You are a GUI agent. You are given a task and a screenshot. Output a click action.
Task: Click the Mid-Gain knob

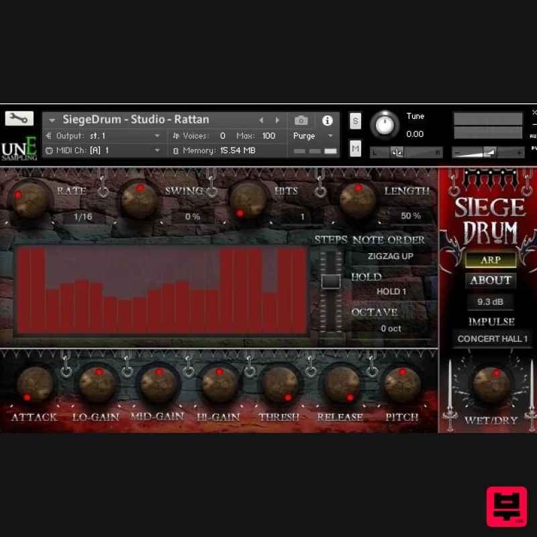pyautogui.click(x=158, y=384)
